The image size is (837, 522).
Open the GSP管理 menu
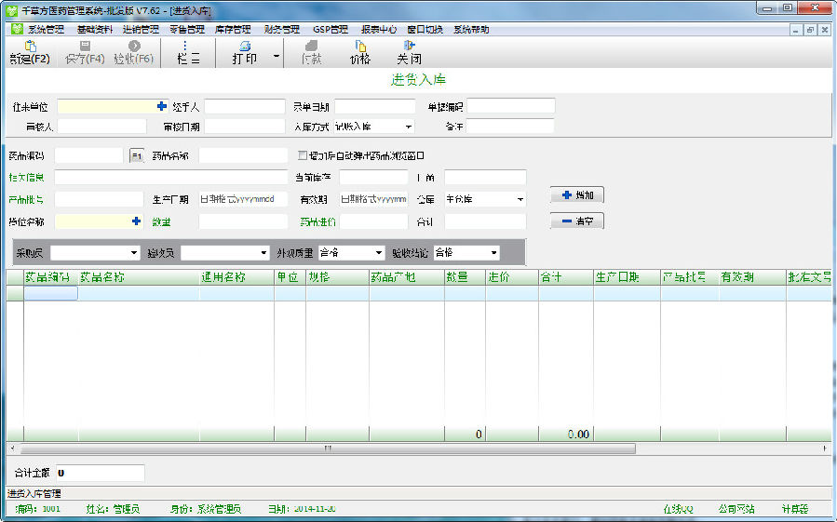pos(331,30)
